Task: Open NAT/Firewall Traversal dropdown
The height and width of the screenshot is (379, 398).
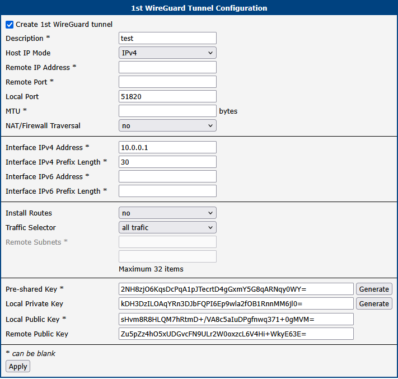Action: tap(167, 125)
